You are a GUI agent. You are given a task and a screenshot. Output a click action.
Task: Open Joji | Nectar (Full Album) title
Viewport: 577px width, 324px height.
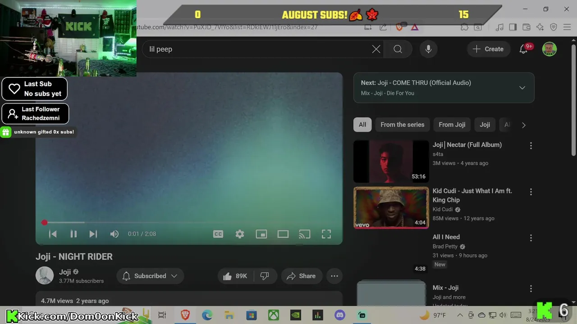(467, 145)
